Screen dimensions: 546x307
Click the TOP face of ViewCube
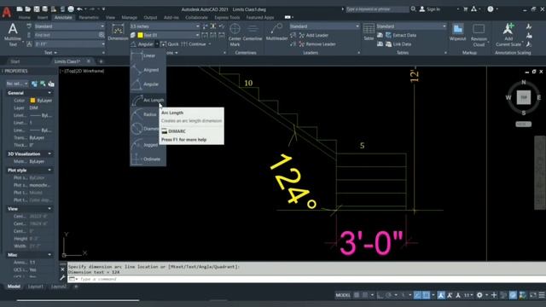(x=523, y=97)
